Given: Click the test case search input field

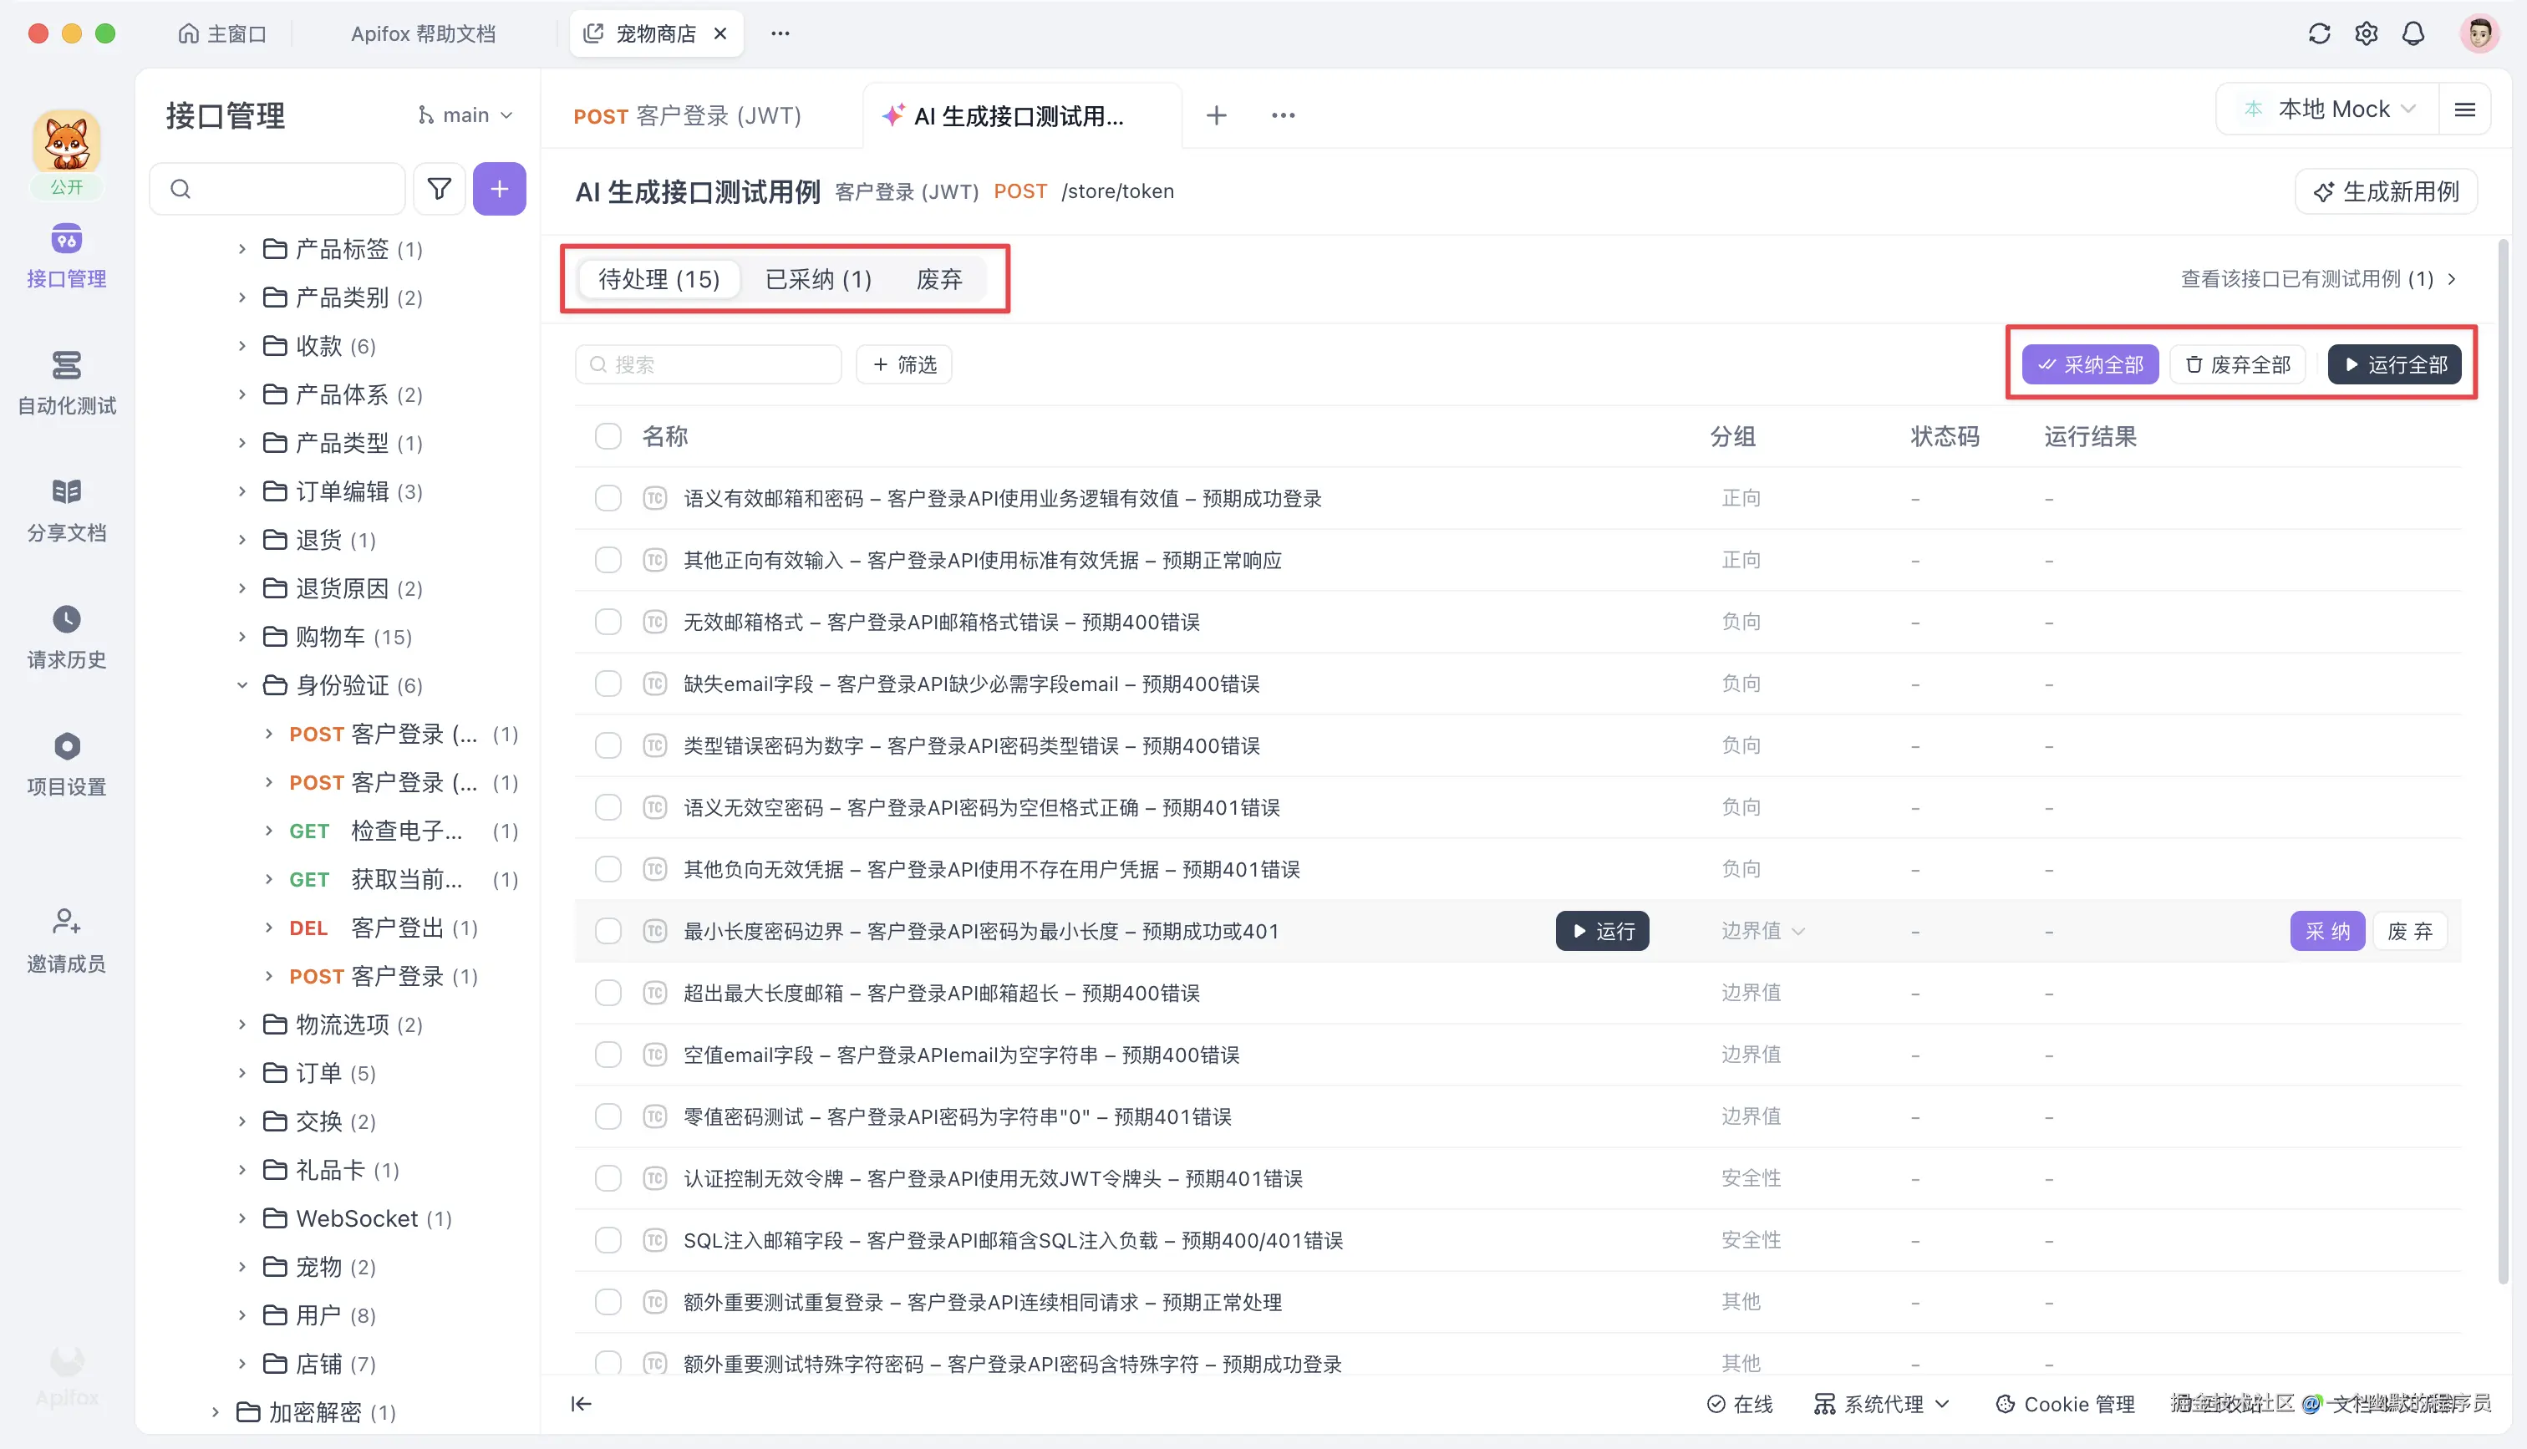Looking at the screenshot, I should (x=709, y=364).
